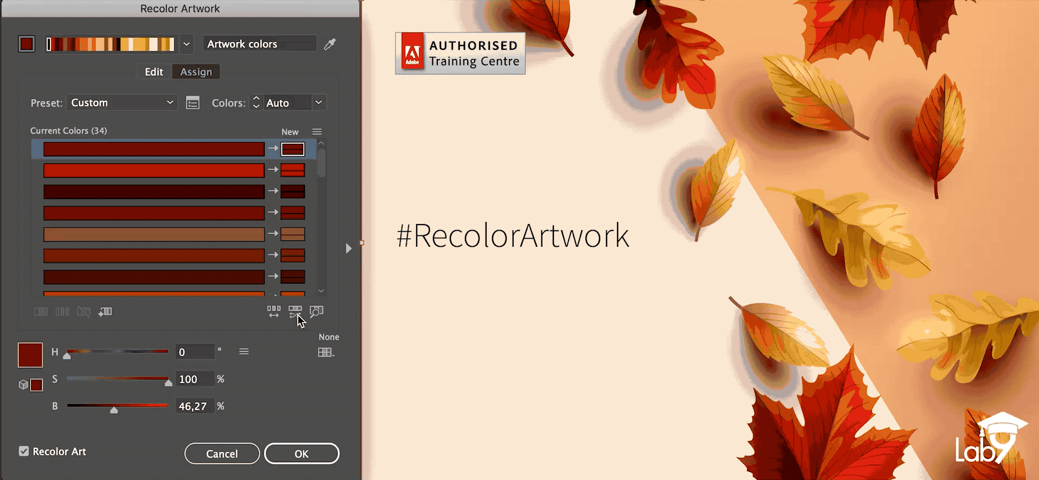The height and width of the screenshot is (480, 1039).
Task: Toggle the arrow on the bright red row
Action: pos(273,170)
